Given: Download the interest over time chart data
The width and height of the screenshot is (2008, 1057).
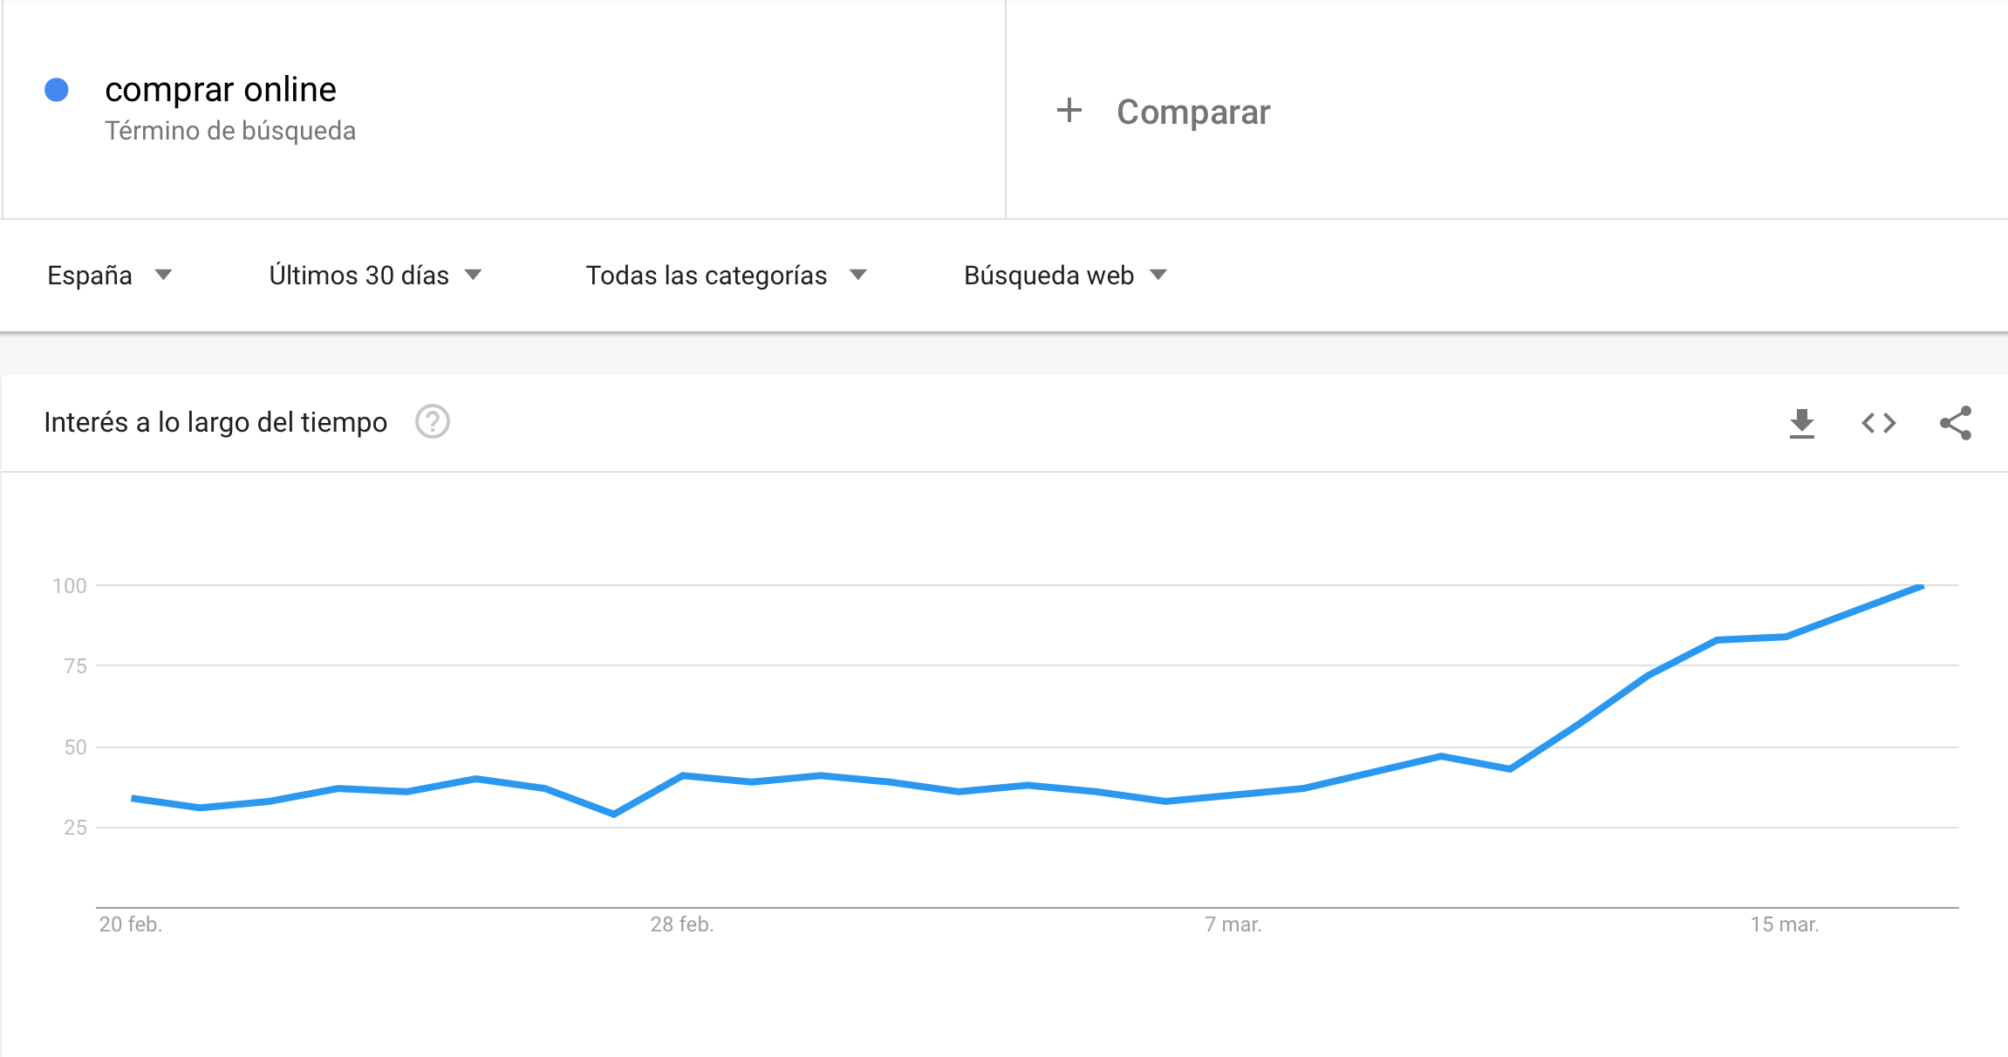Looking at the screenshot, I should (1801, 423).
